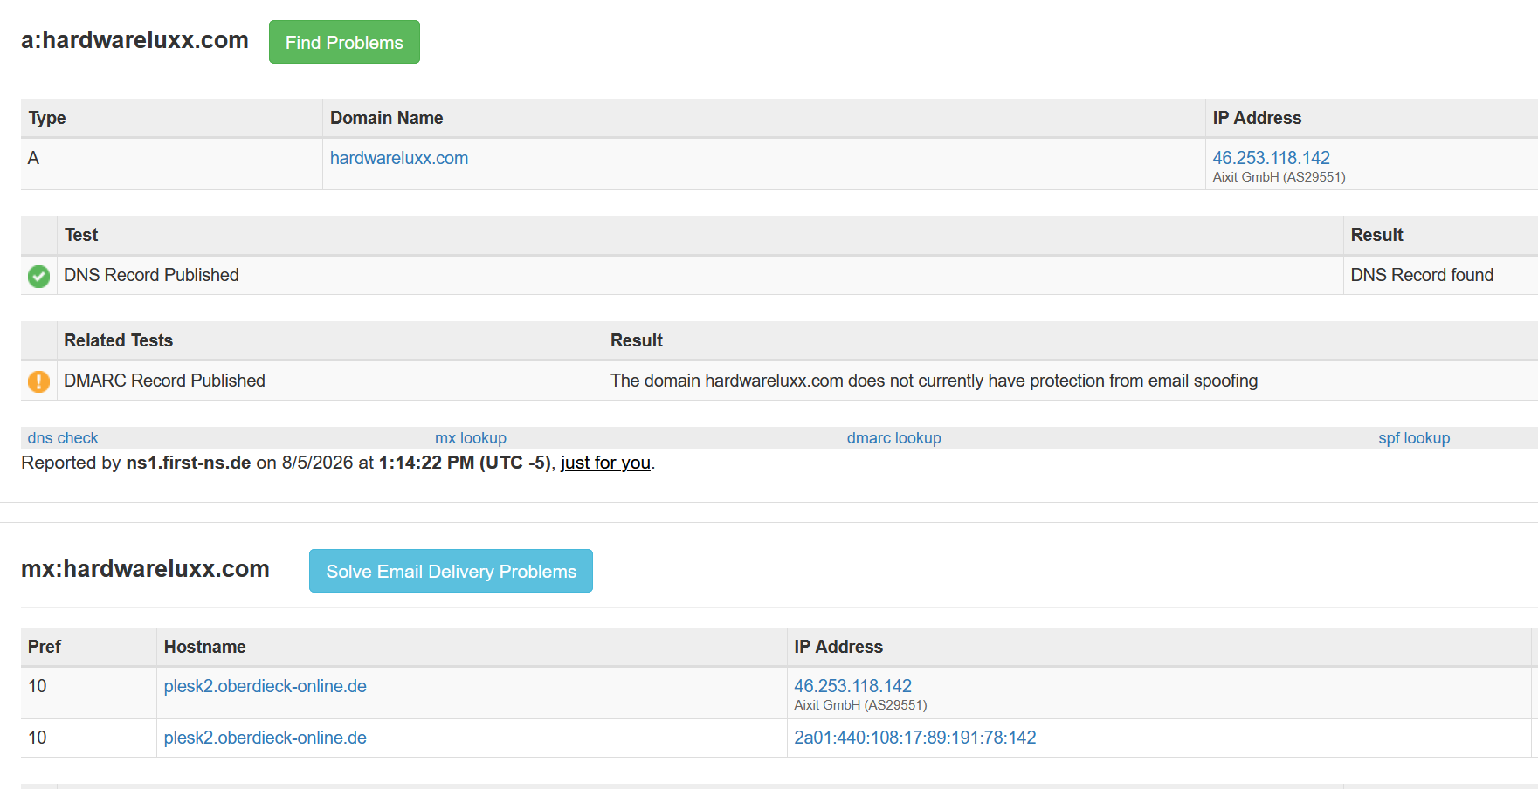Click the 'A' record type cell
The image size is (1538, 789).
[33, 158]
